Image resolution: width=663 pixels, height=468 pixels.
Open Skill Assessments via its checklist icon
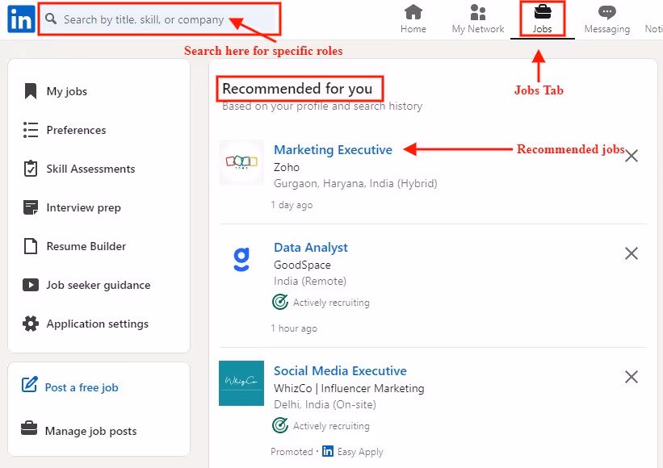[x=31, y=168]
